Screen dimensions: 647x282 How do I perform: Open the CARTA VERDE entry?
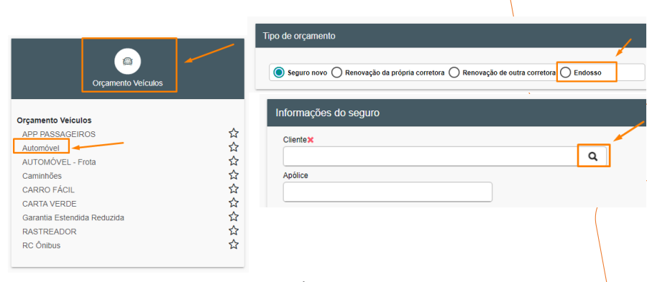(x=49, y=204)
